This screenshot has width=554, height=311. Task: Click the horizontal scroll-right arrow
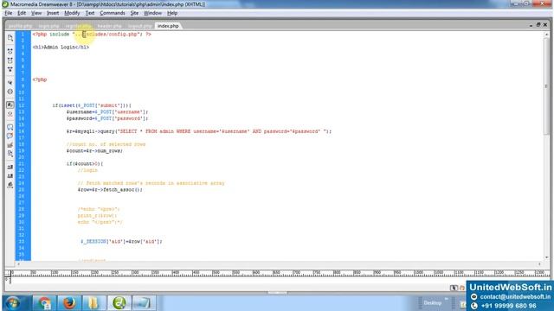pyautogui.click(x=539, y=263)
